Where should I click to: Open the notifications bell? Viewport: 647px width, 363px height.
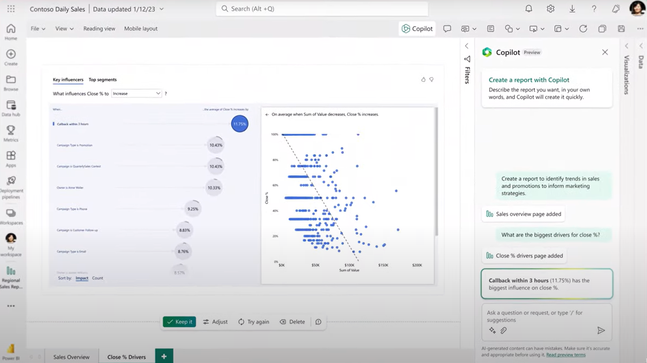click(528, 9)
